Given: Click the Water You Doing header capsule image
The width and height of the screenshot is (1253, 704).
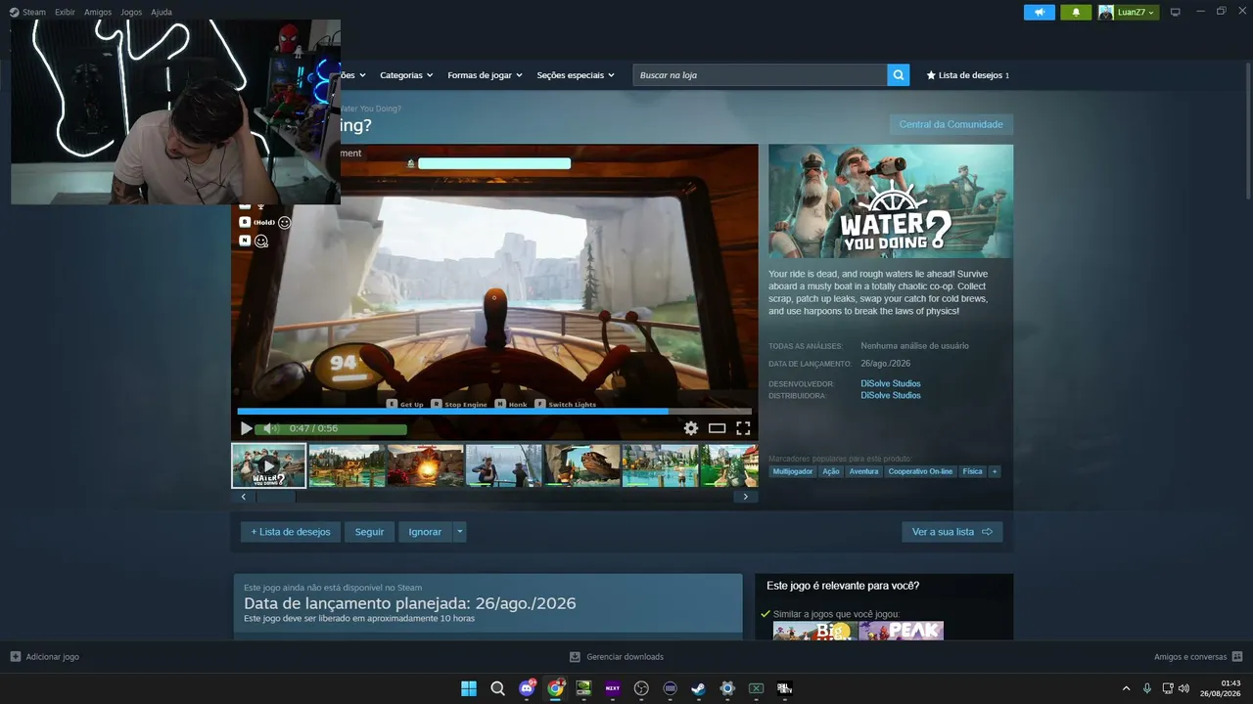Looking at the screenshot, I should point(891,201).
